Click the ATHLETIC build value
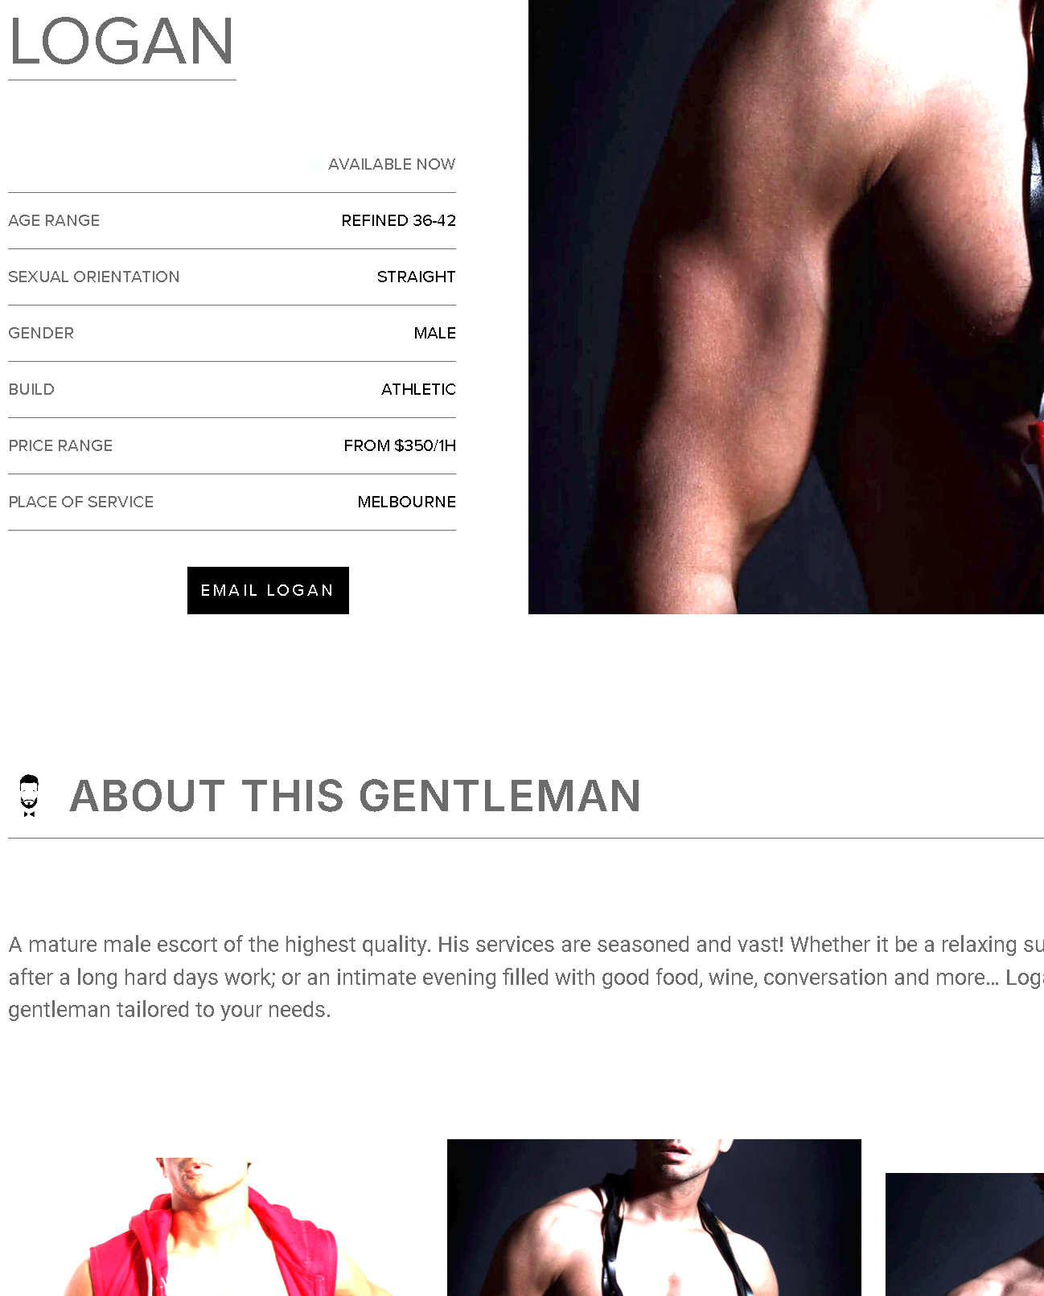This screenshot has width=1044, height=1296. point(418,389)
